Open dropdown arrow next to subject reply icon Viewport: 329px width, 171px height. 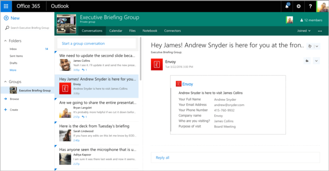pos(317,46)
